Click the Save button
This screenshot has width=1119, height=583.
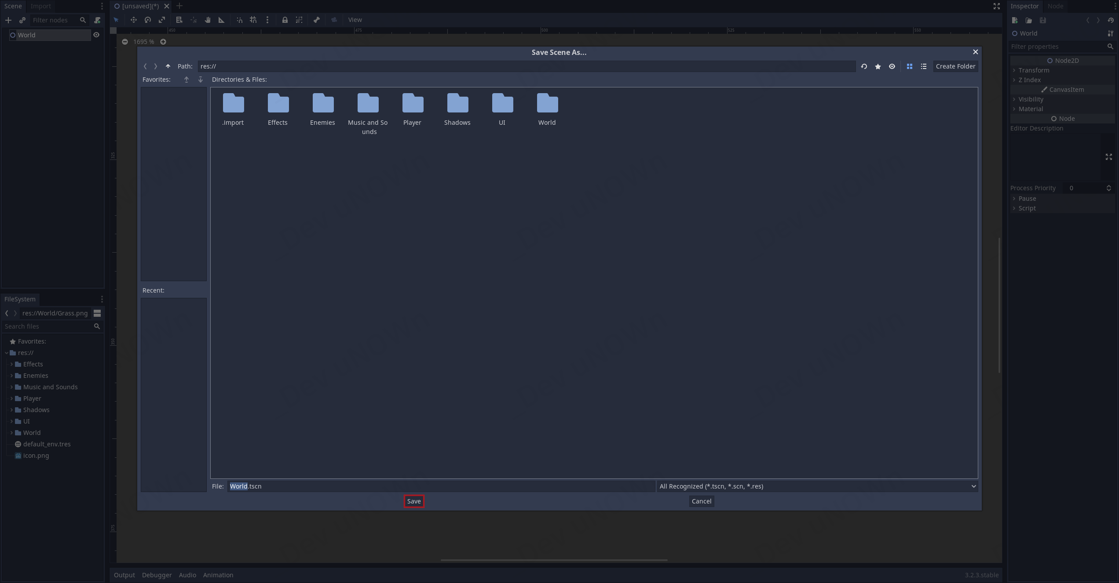point(414,501)
